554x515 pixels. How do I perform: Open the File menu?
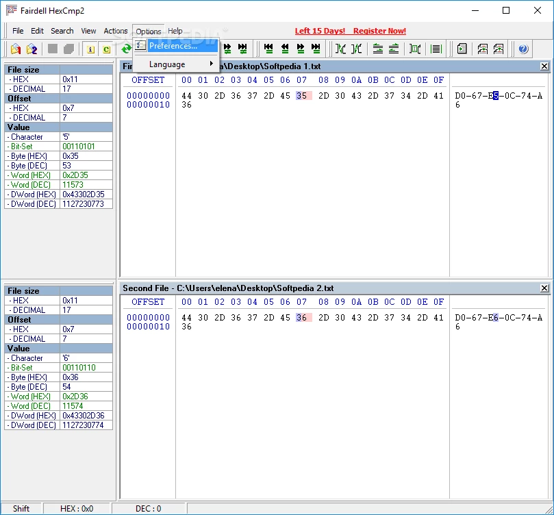[x=18, y=31]
